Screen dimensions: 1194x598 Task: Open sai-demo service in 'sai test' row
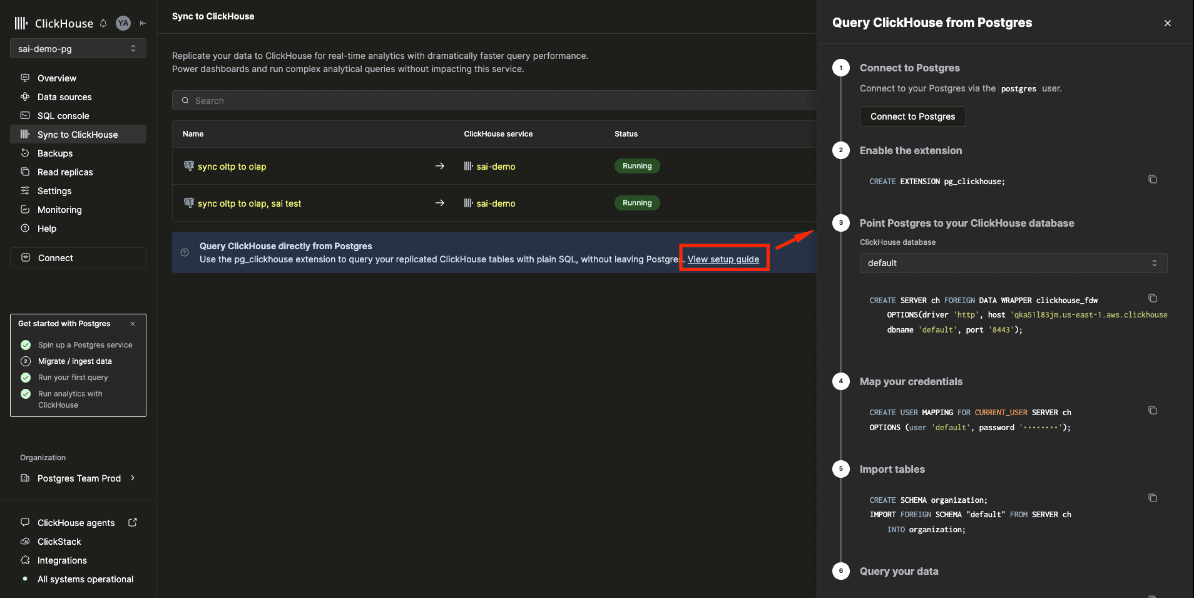(x=496, y=204)
